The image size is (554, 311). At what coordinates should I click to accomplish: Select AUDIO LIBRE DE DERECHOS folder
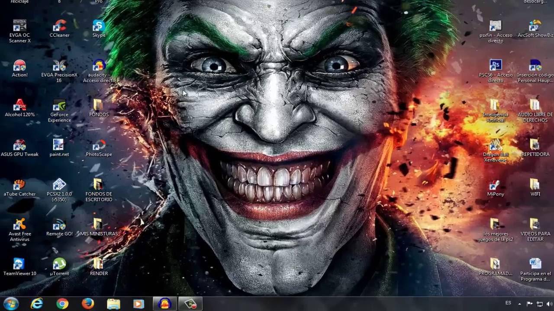[x=535, y=111]
